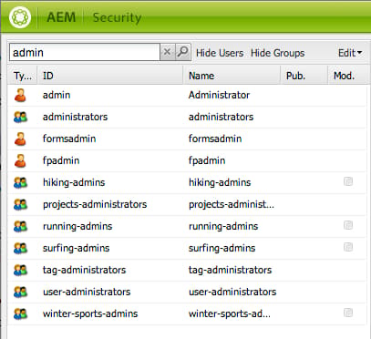
Task: Click the AEM title text
Action: (61, 17)
